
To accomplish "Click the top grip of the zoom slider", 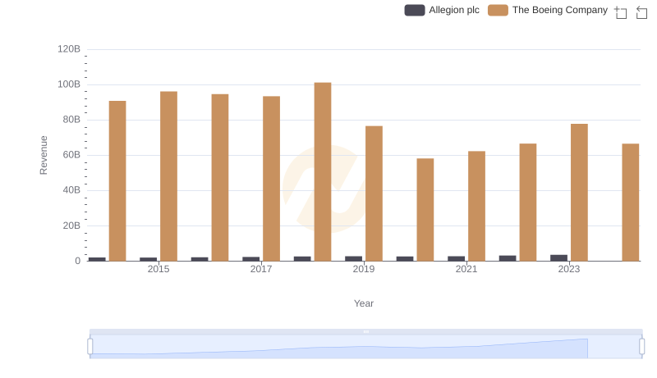I will 365,331.
